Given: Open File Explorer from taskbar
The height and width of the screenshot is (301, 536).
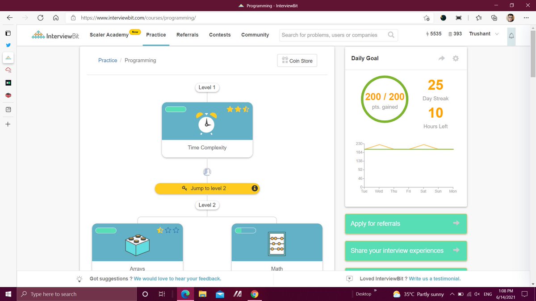Looking at the screenshot, I should coord(202,294).
